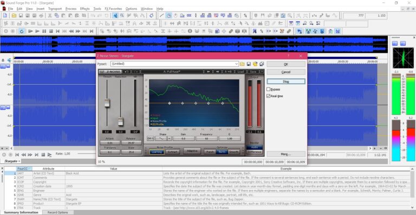This screenshot has height=215, width=416.
Task: Click the Gain value field
Action: pos(183,139)
